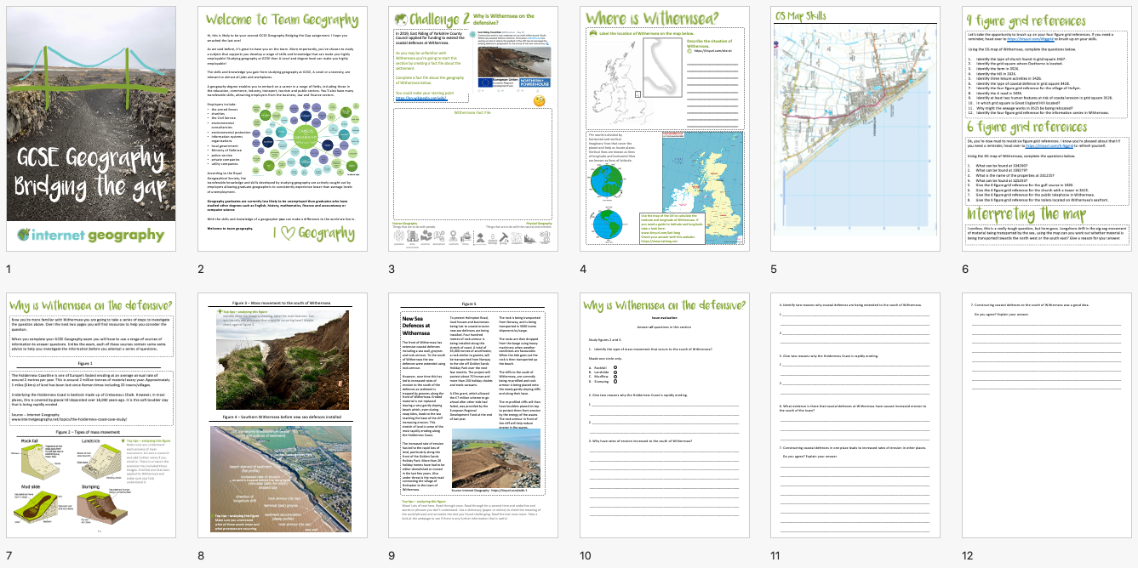Image resolution: width=1138 pixels, height=568 pixels.
Task: Select page 11 answer lines thumbnail
Action: (x=856, y=416)
